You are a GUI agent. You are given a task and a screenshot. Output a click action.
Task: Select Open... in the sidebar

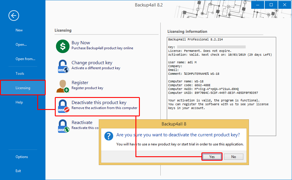(x=21, y=45)
